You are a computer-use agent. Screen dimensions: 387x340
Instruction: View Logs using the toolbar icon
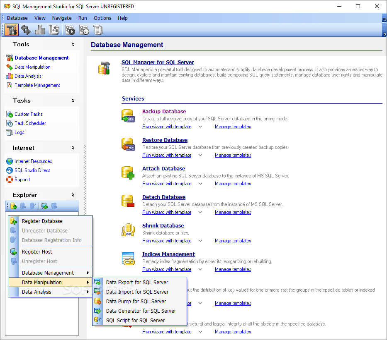(x=97, y=30)
